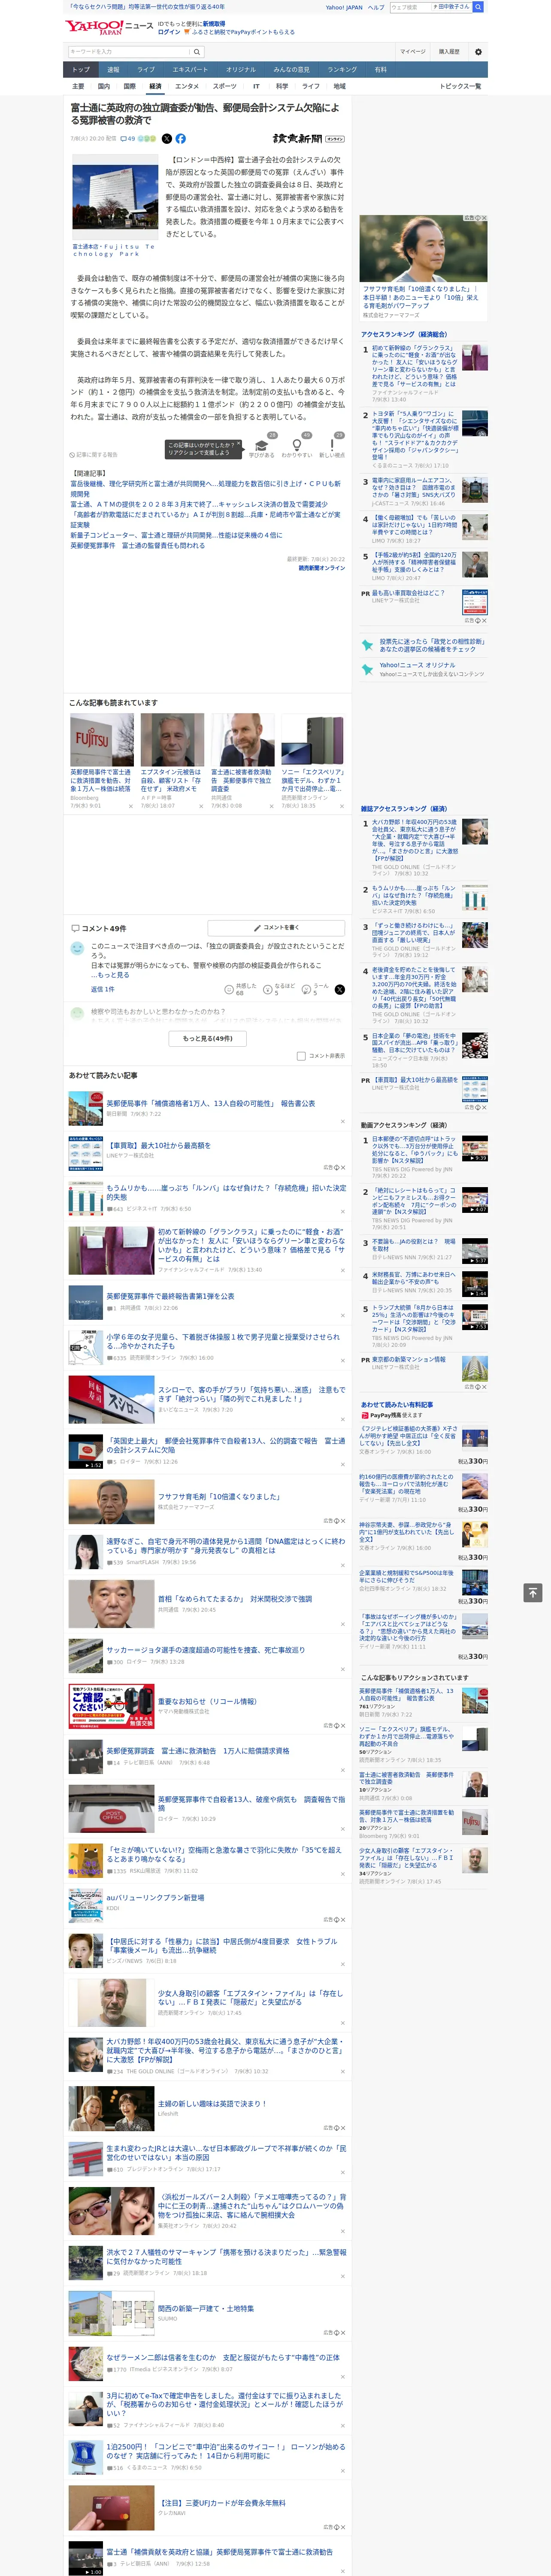Select the 速報 tab in main navigation
551x2576 pixels.
point(113,70)
